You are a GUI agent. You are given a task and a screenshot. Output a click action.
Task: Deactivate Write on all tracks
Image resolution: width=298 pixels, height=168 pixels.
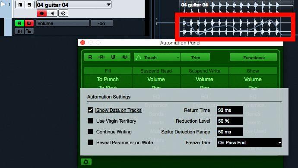click(x=125, y=57)
